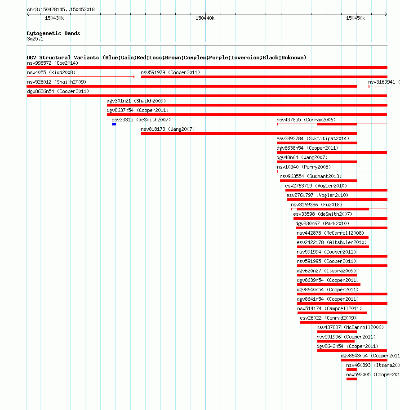Click dgv8638n54 (Cooper2011) label
This screenshot has width=400, height=410.
tap(307, 148)
